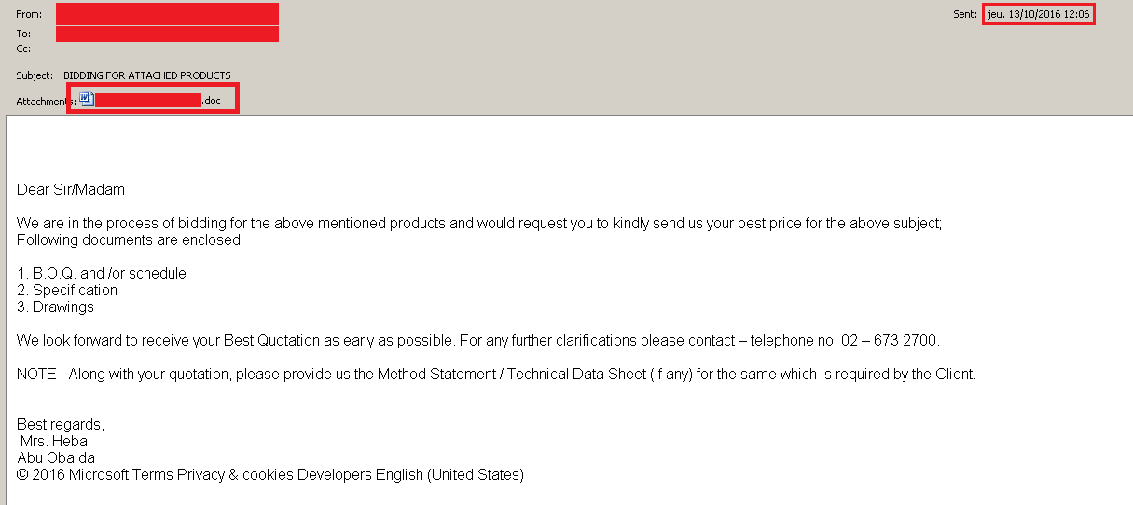Click the Dear Sir/Madam greeting
1133x505 pixels.
click(x=71, y=190)
